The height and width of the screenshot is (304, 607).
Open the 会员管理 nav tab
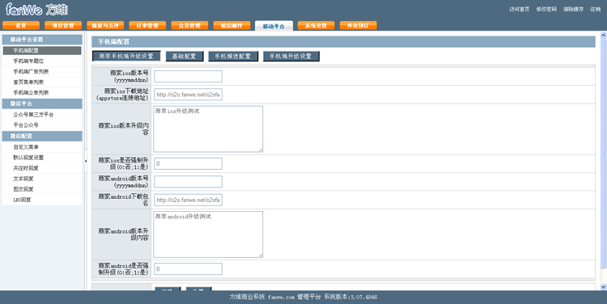pos(189,26)
